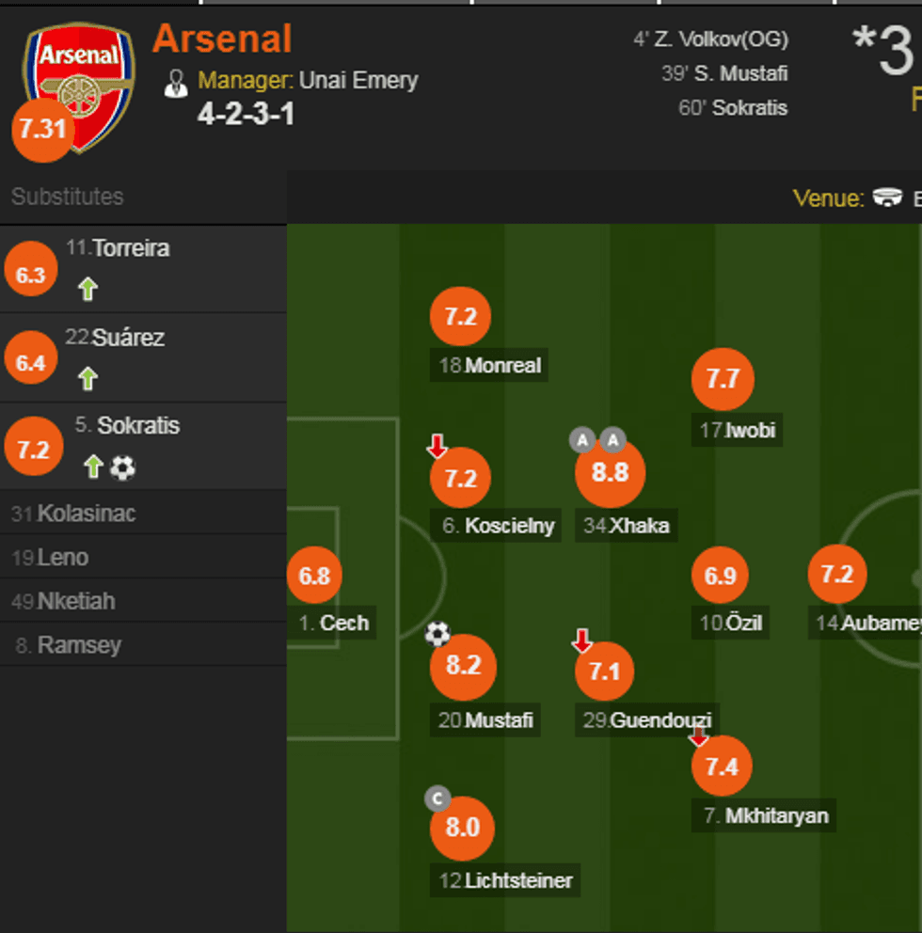Click the goal ball icon near Mustafi

(437, 635)
